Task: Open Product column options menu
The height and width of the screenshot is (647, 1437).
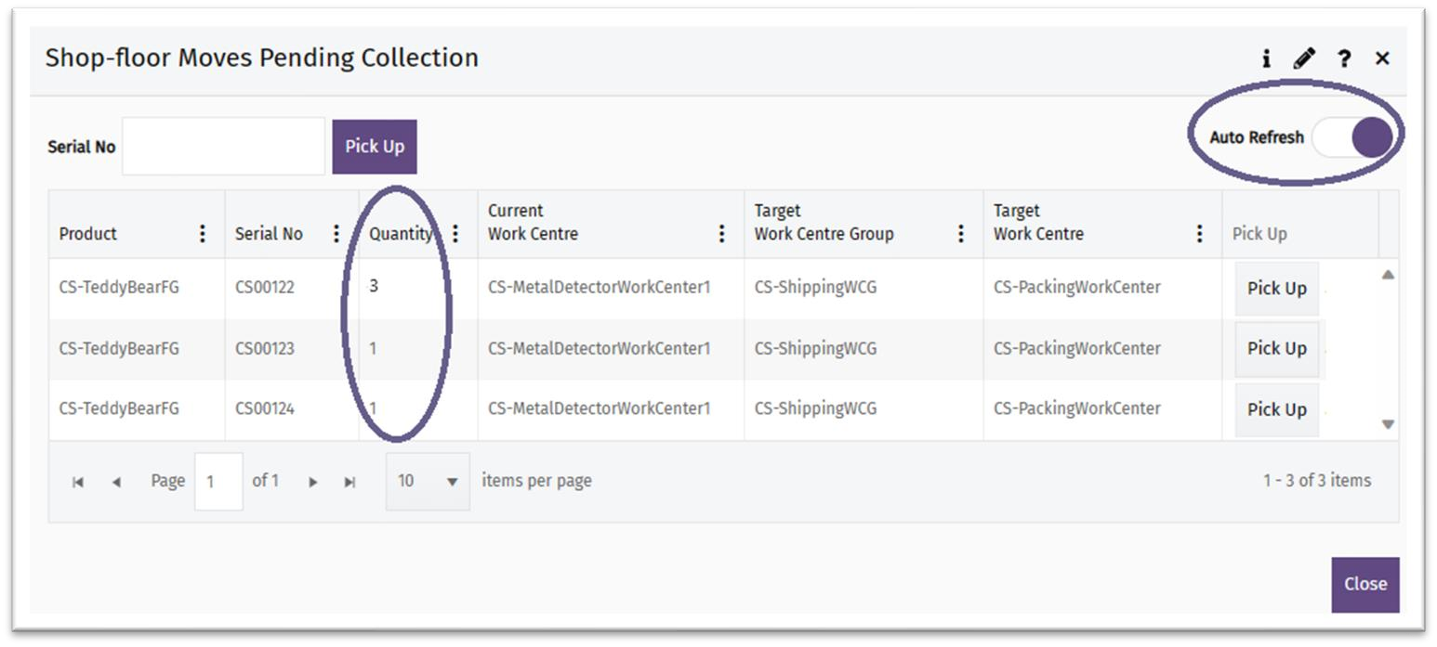Action: 203,234
